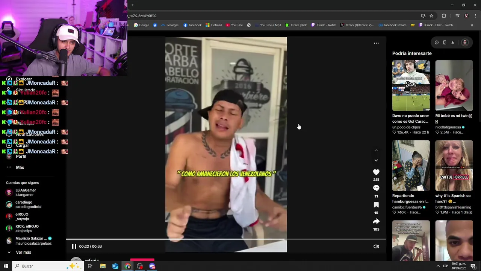Open the facebook stream bookmark
481x271 pixels.
[392, 25]
